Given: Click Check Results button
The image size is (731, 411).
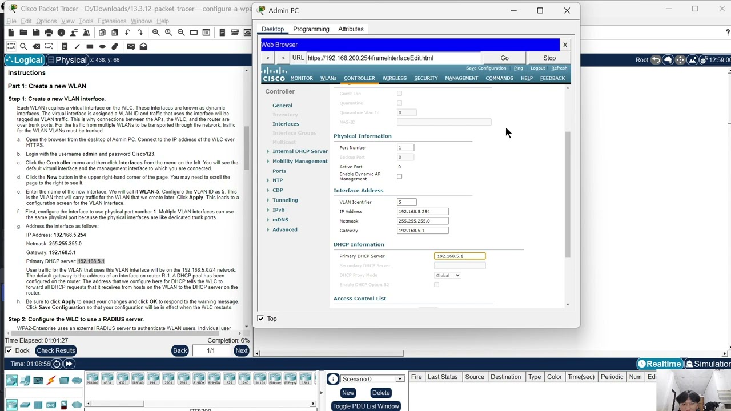Looking at the screenshot, I should 55,350.
